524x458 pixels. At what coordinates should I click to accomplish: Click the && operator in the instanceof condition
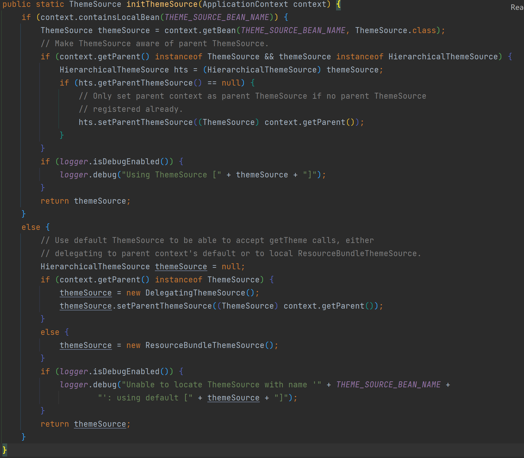(x=269, y=57)
